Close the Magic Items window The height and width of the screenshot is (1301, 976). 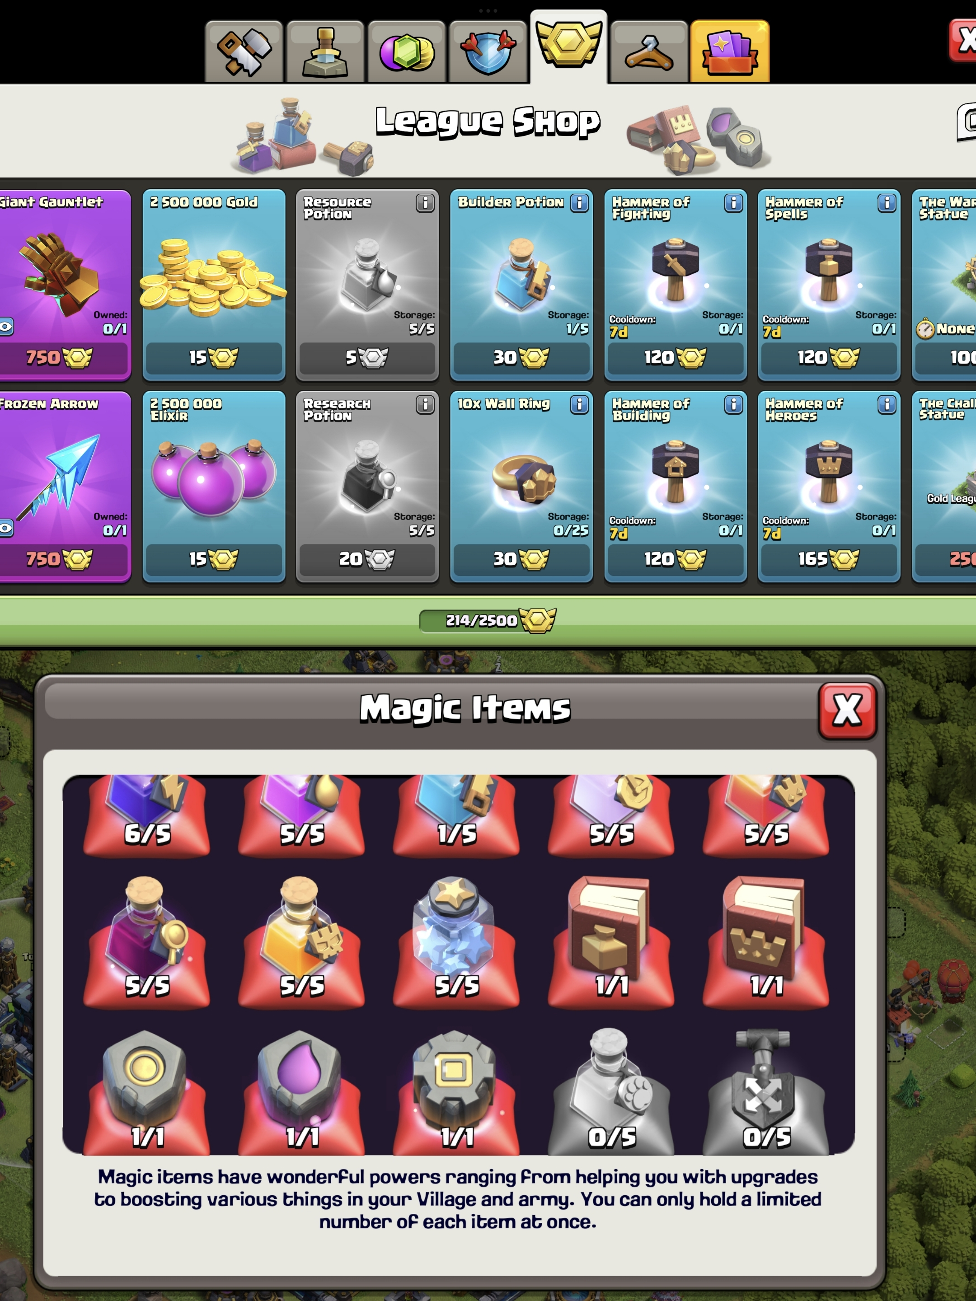click(847, 711)
